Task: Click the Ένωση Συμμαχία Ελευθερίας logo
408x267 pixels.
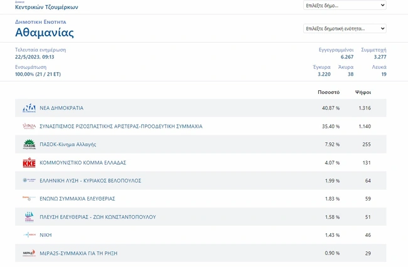Action: [29, 199]
